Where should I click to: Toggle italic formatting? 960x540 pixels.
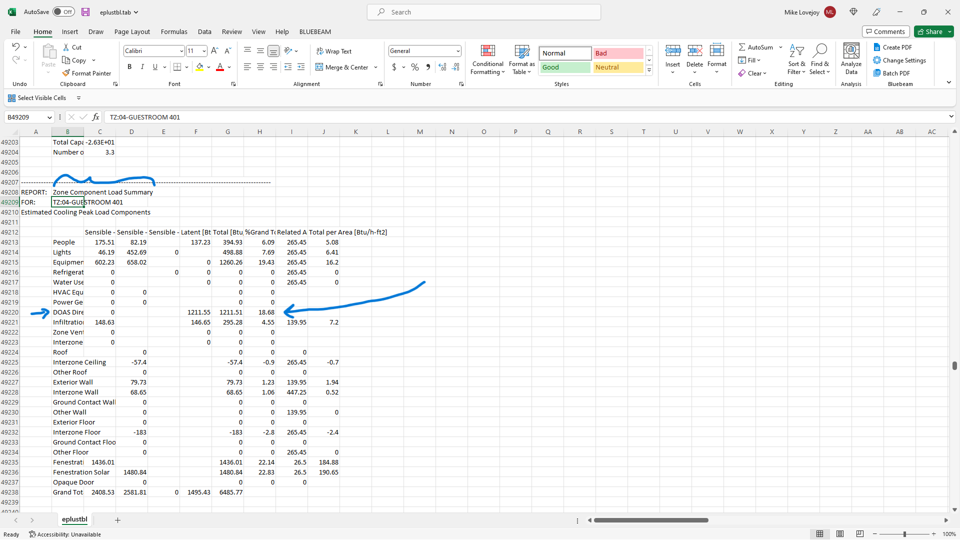click(x=142, y=66)
